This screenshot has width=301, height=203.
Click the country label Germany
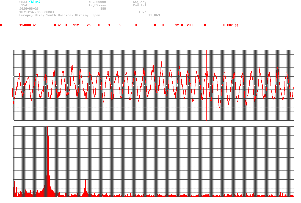(x=140, y=2)
